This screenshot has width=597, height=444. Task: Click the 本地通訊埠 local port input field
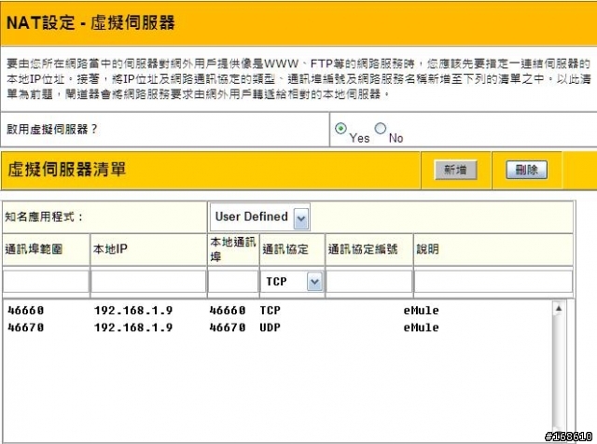233,282
